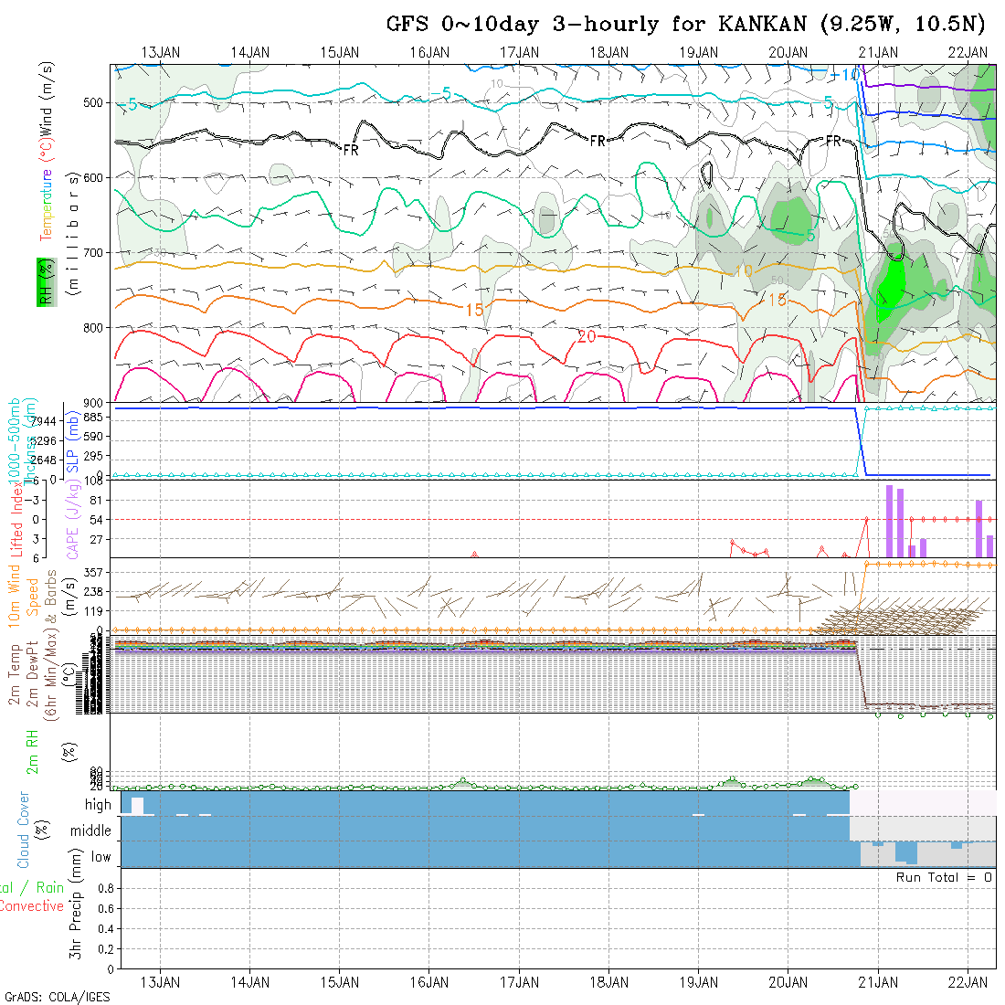Click the "high" cloud cover row label

coord(98,805)
